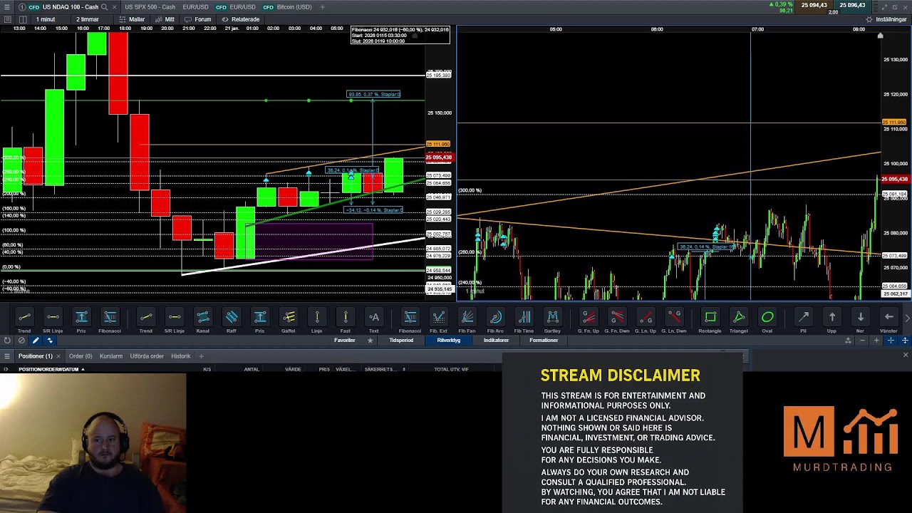Choose the Fib Fan tool

(x=467, y=321)
